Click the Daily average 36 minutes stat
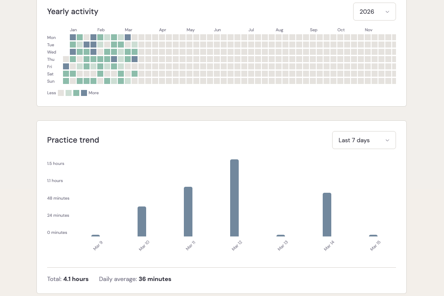444x296 pixels. [x=135, y=279]
